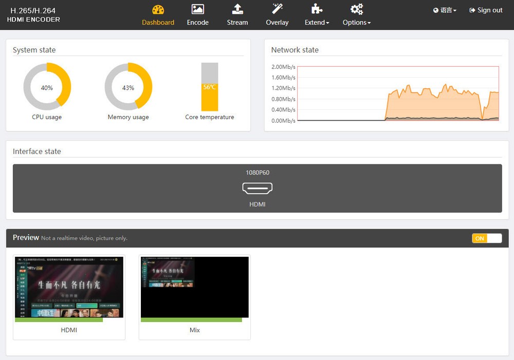Open the HDMI preview thumbnail
The image size is (514, 360).
pyautogui.click(x=69, y=289)
